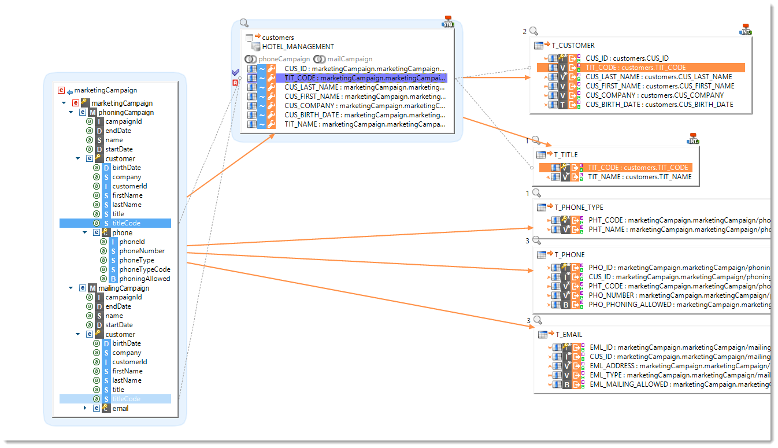Screen dimensions: 778x448
Task: Click the magnifier icon above T_PHONE
Action: click(536, 240)
